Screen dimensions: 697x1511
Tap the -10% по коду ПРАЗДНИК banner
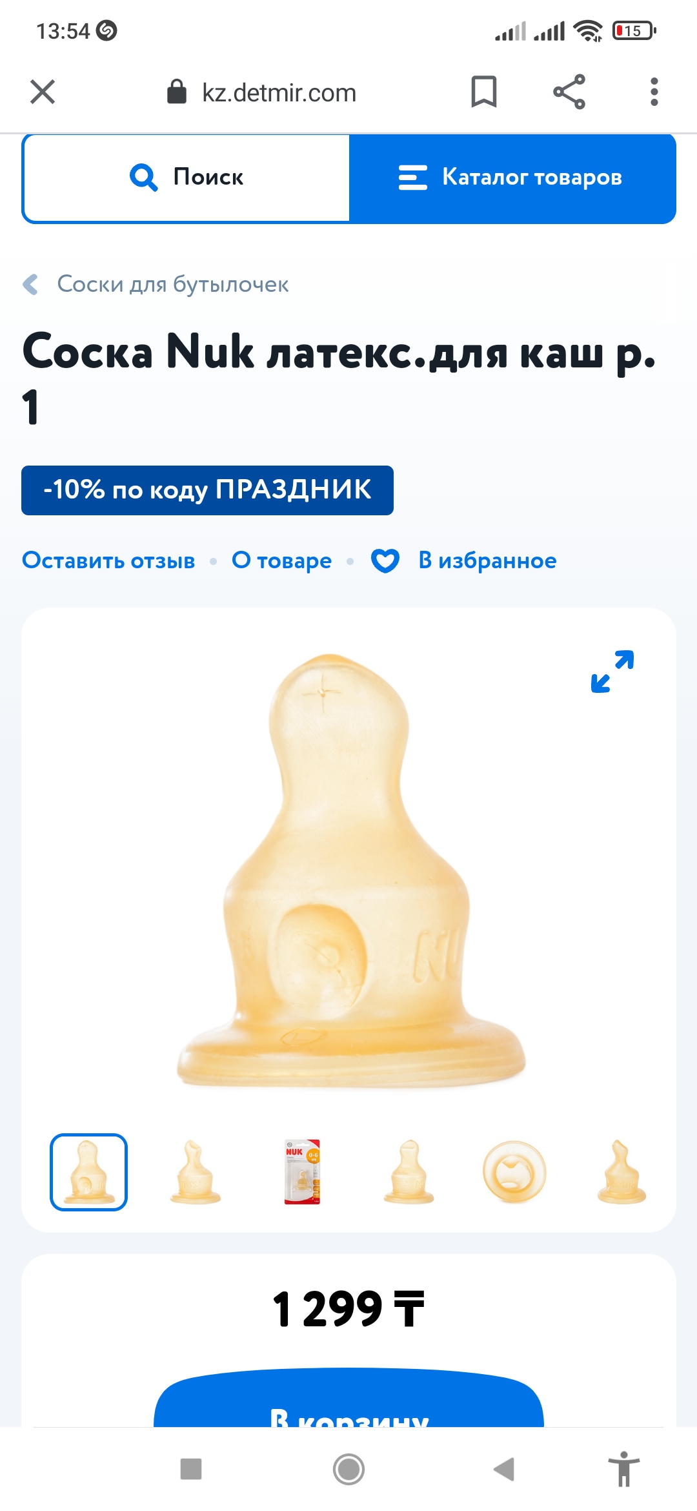[x=207, y=490]
